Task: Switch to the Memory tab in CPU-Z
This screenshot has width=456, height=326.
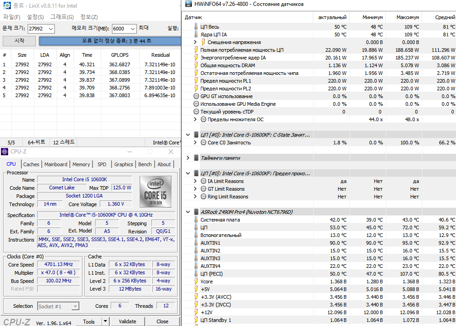Action: pos(81,164)
